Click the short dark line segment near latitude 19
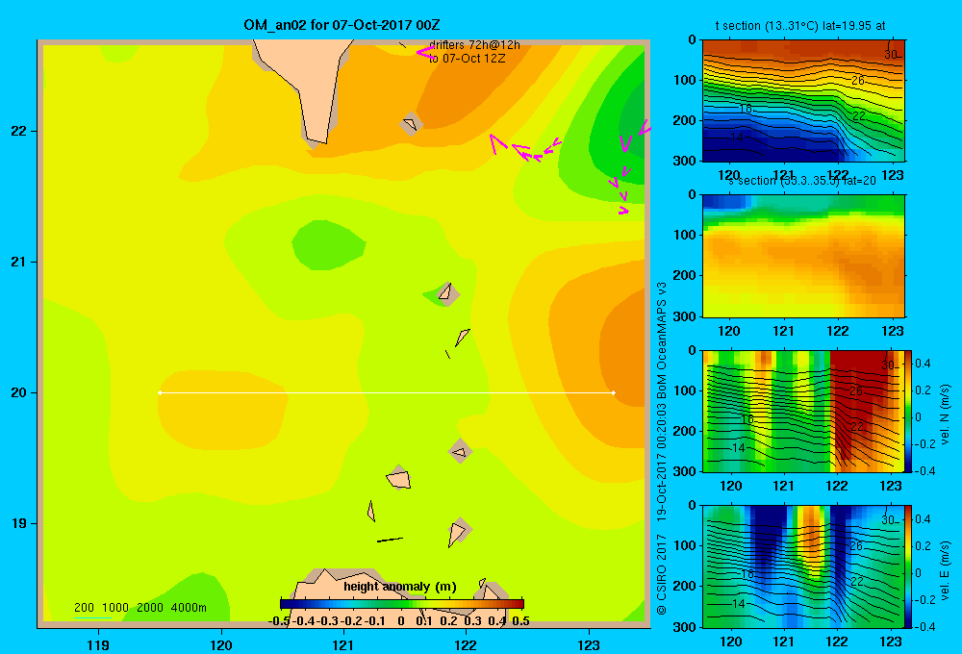 point(390,540)
